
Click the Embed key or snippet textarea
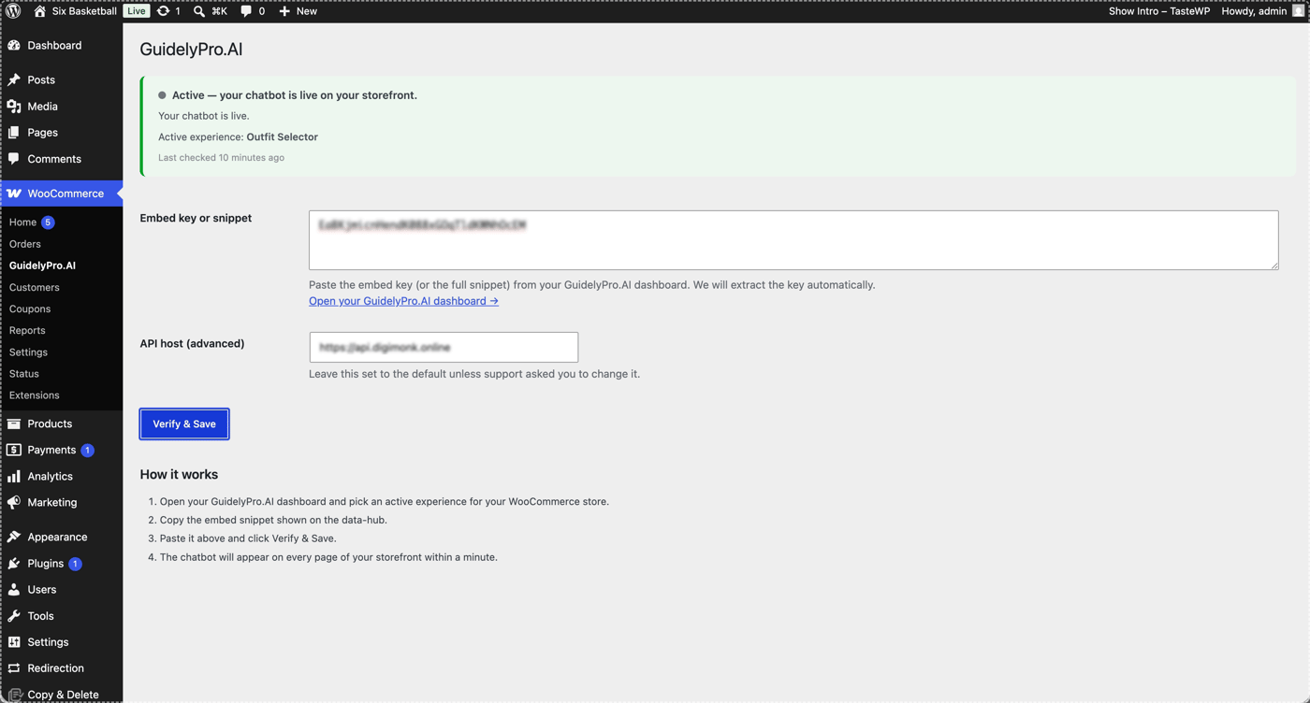(793, 240)
